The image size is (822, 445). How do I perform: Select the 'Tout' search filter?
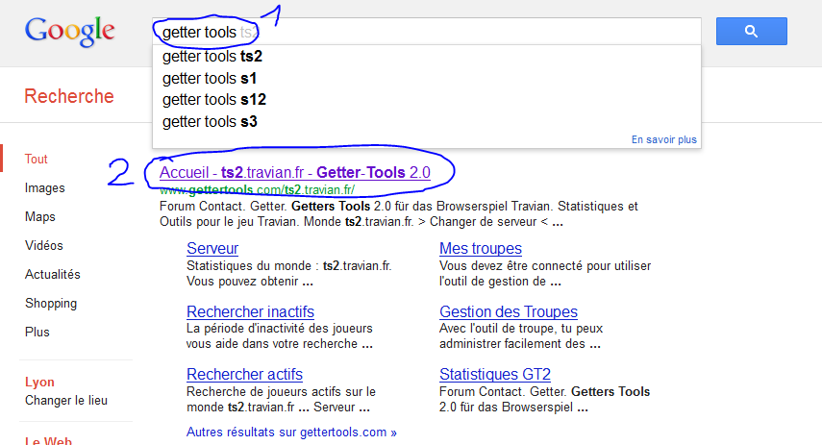click(x=36, y=159)
